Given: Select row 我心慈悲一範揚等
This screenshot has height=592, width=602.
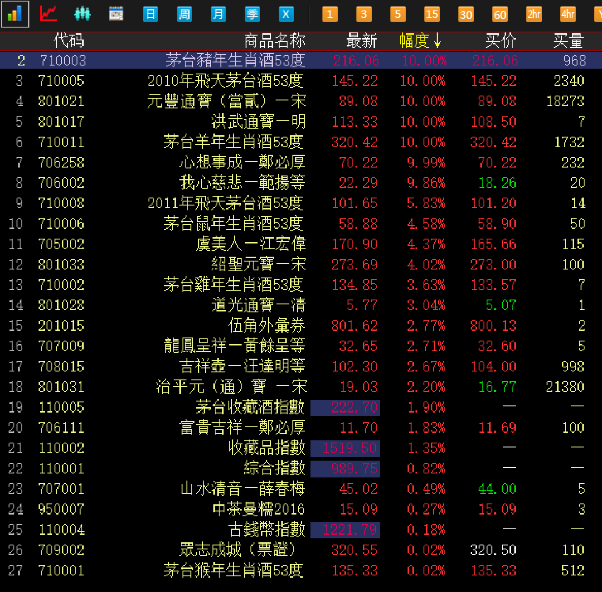Looking at the screenshot, I should 301,183.
